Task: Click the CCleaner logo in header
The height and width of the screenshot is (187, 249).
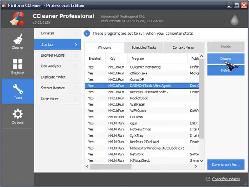Action: (18, 19)
